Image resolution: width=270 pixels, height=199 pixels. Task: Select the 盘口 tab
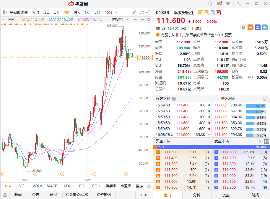click(167, 195)
